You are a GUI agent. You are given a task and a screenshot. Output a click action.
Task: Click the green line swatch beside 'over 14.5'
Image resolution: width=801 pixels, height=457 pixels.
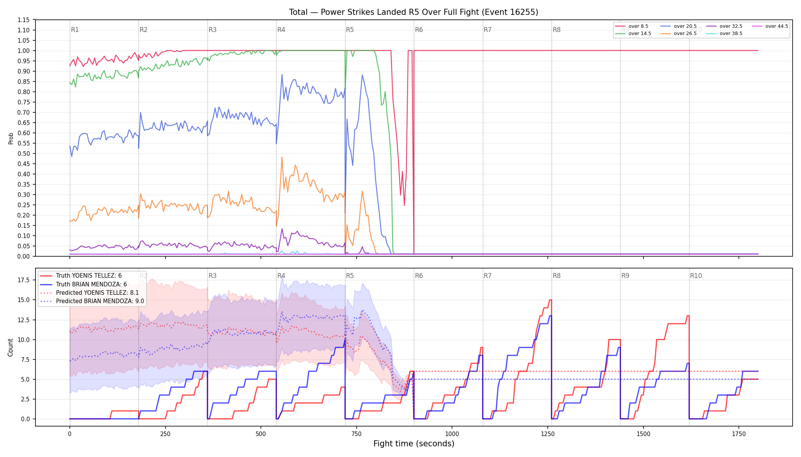click(x=620, y=34)
